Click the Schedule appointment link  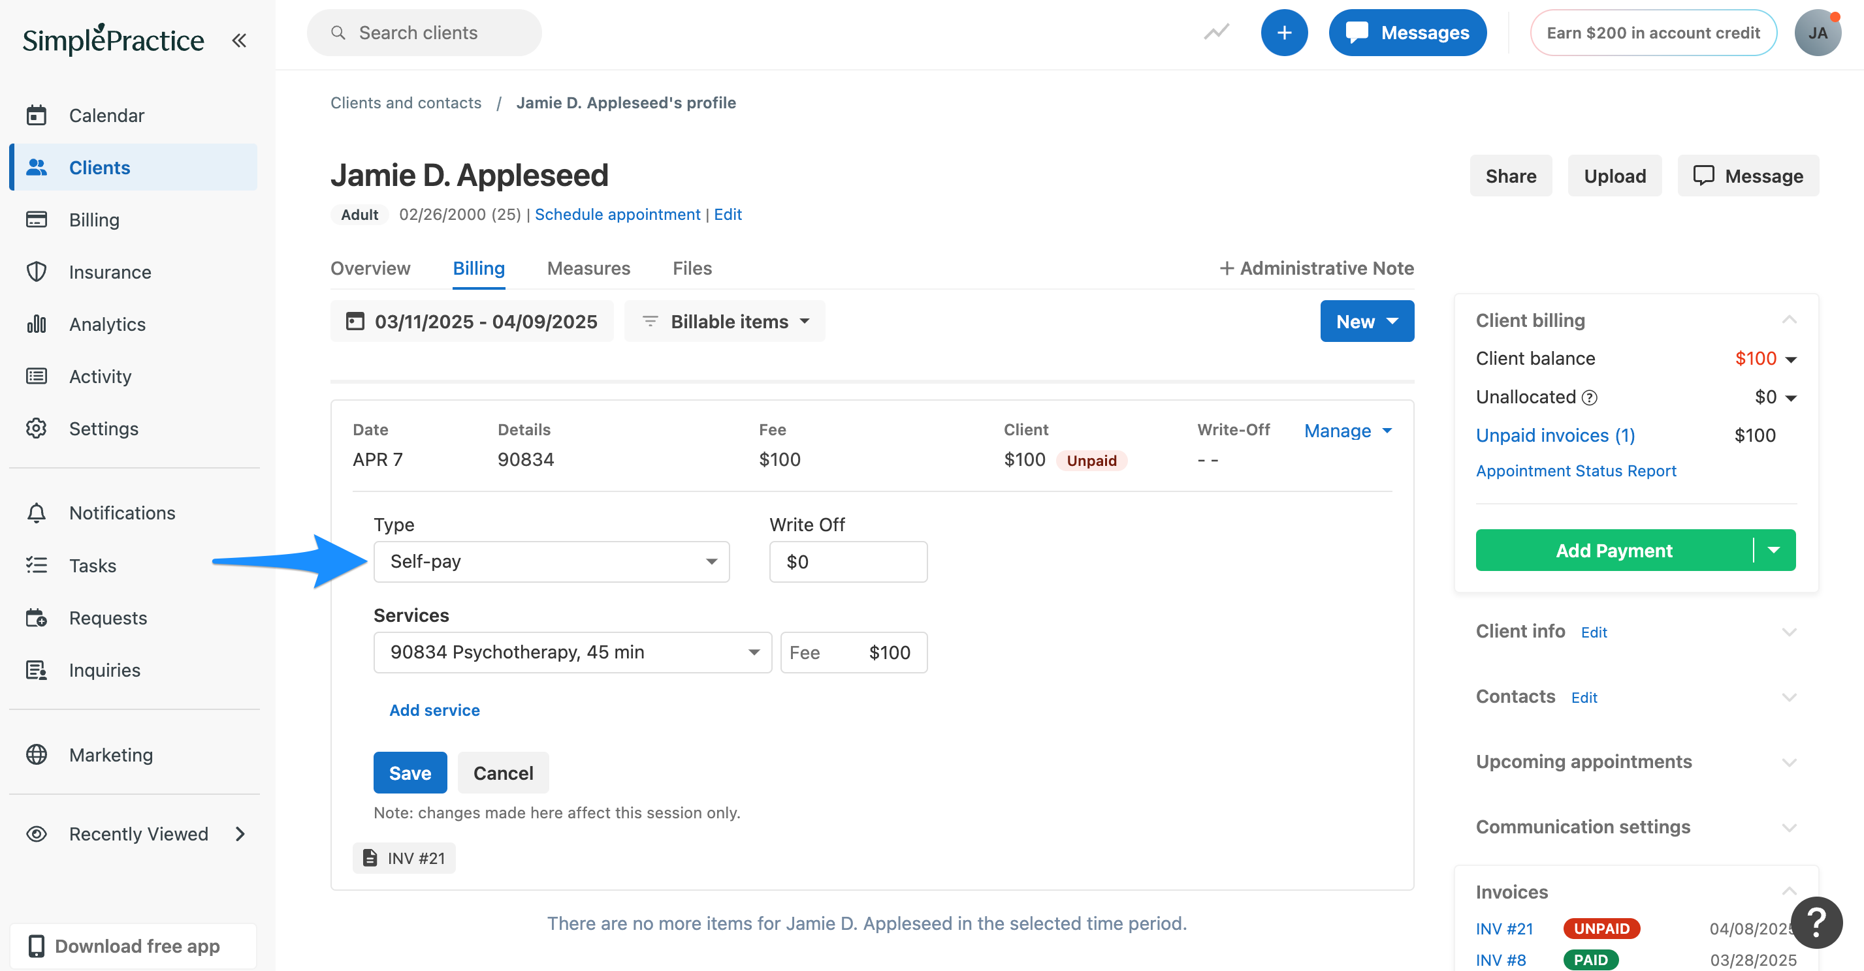point(617,214)
